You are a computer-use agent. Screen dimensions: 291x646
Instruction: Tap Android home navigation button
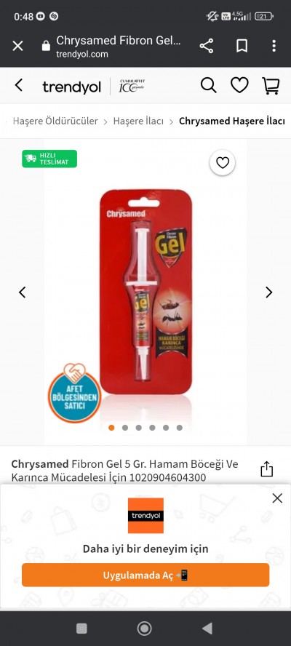click(144, 629)
